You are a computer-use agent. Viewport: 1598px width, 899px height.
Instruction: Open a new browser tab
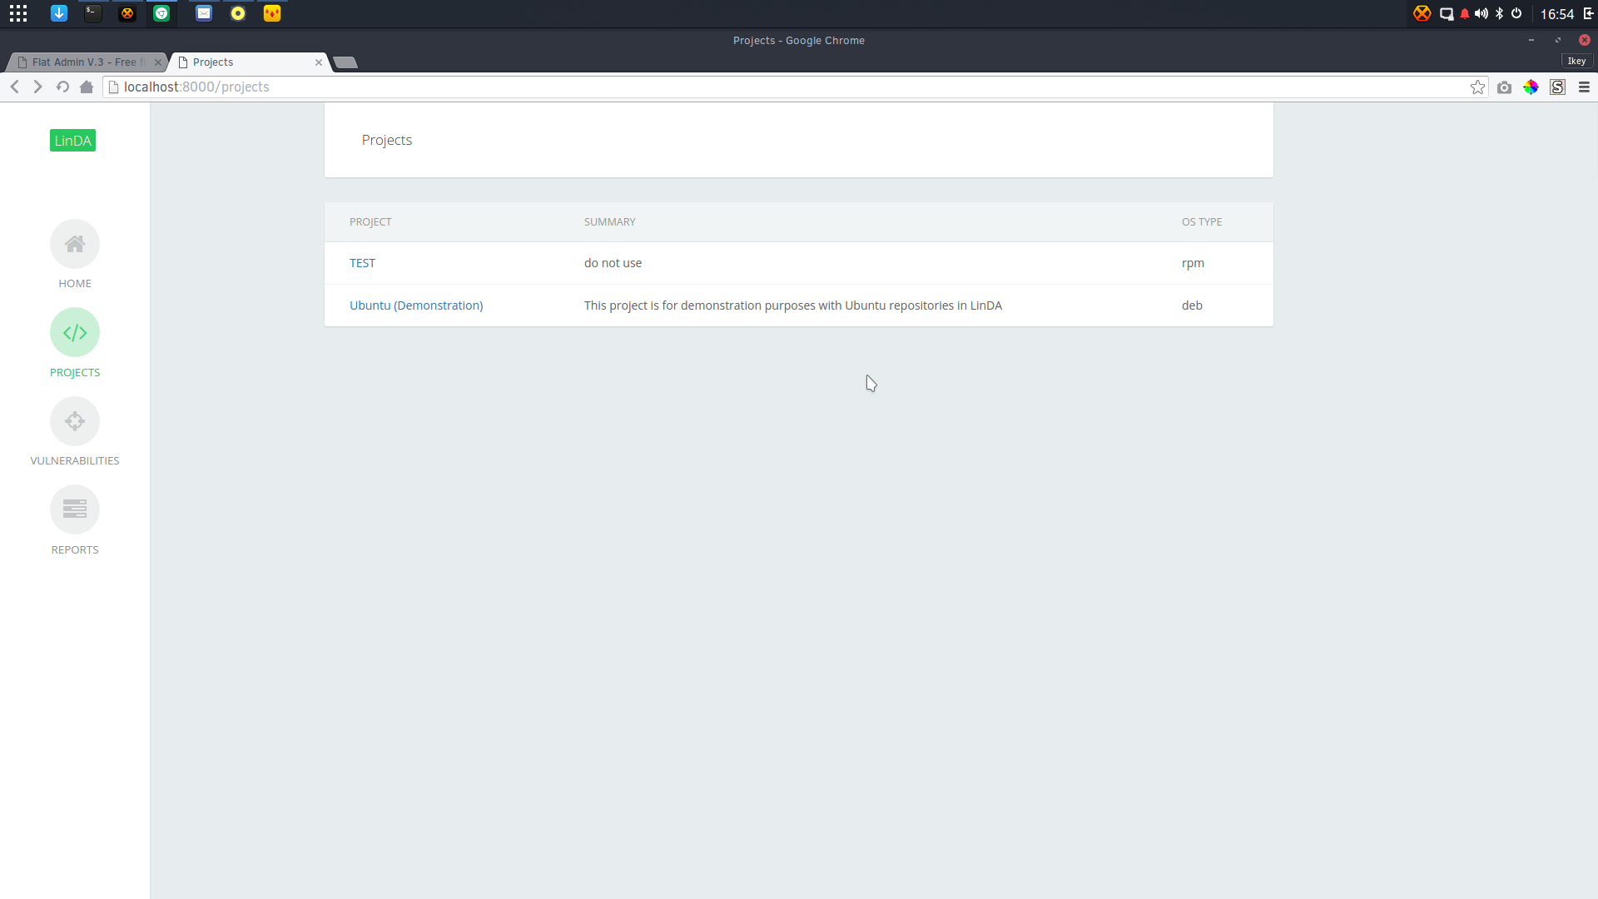point(345,62)
